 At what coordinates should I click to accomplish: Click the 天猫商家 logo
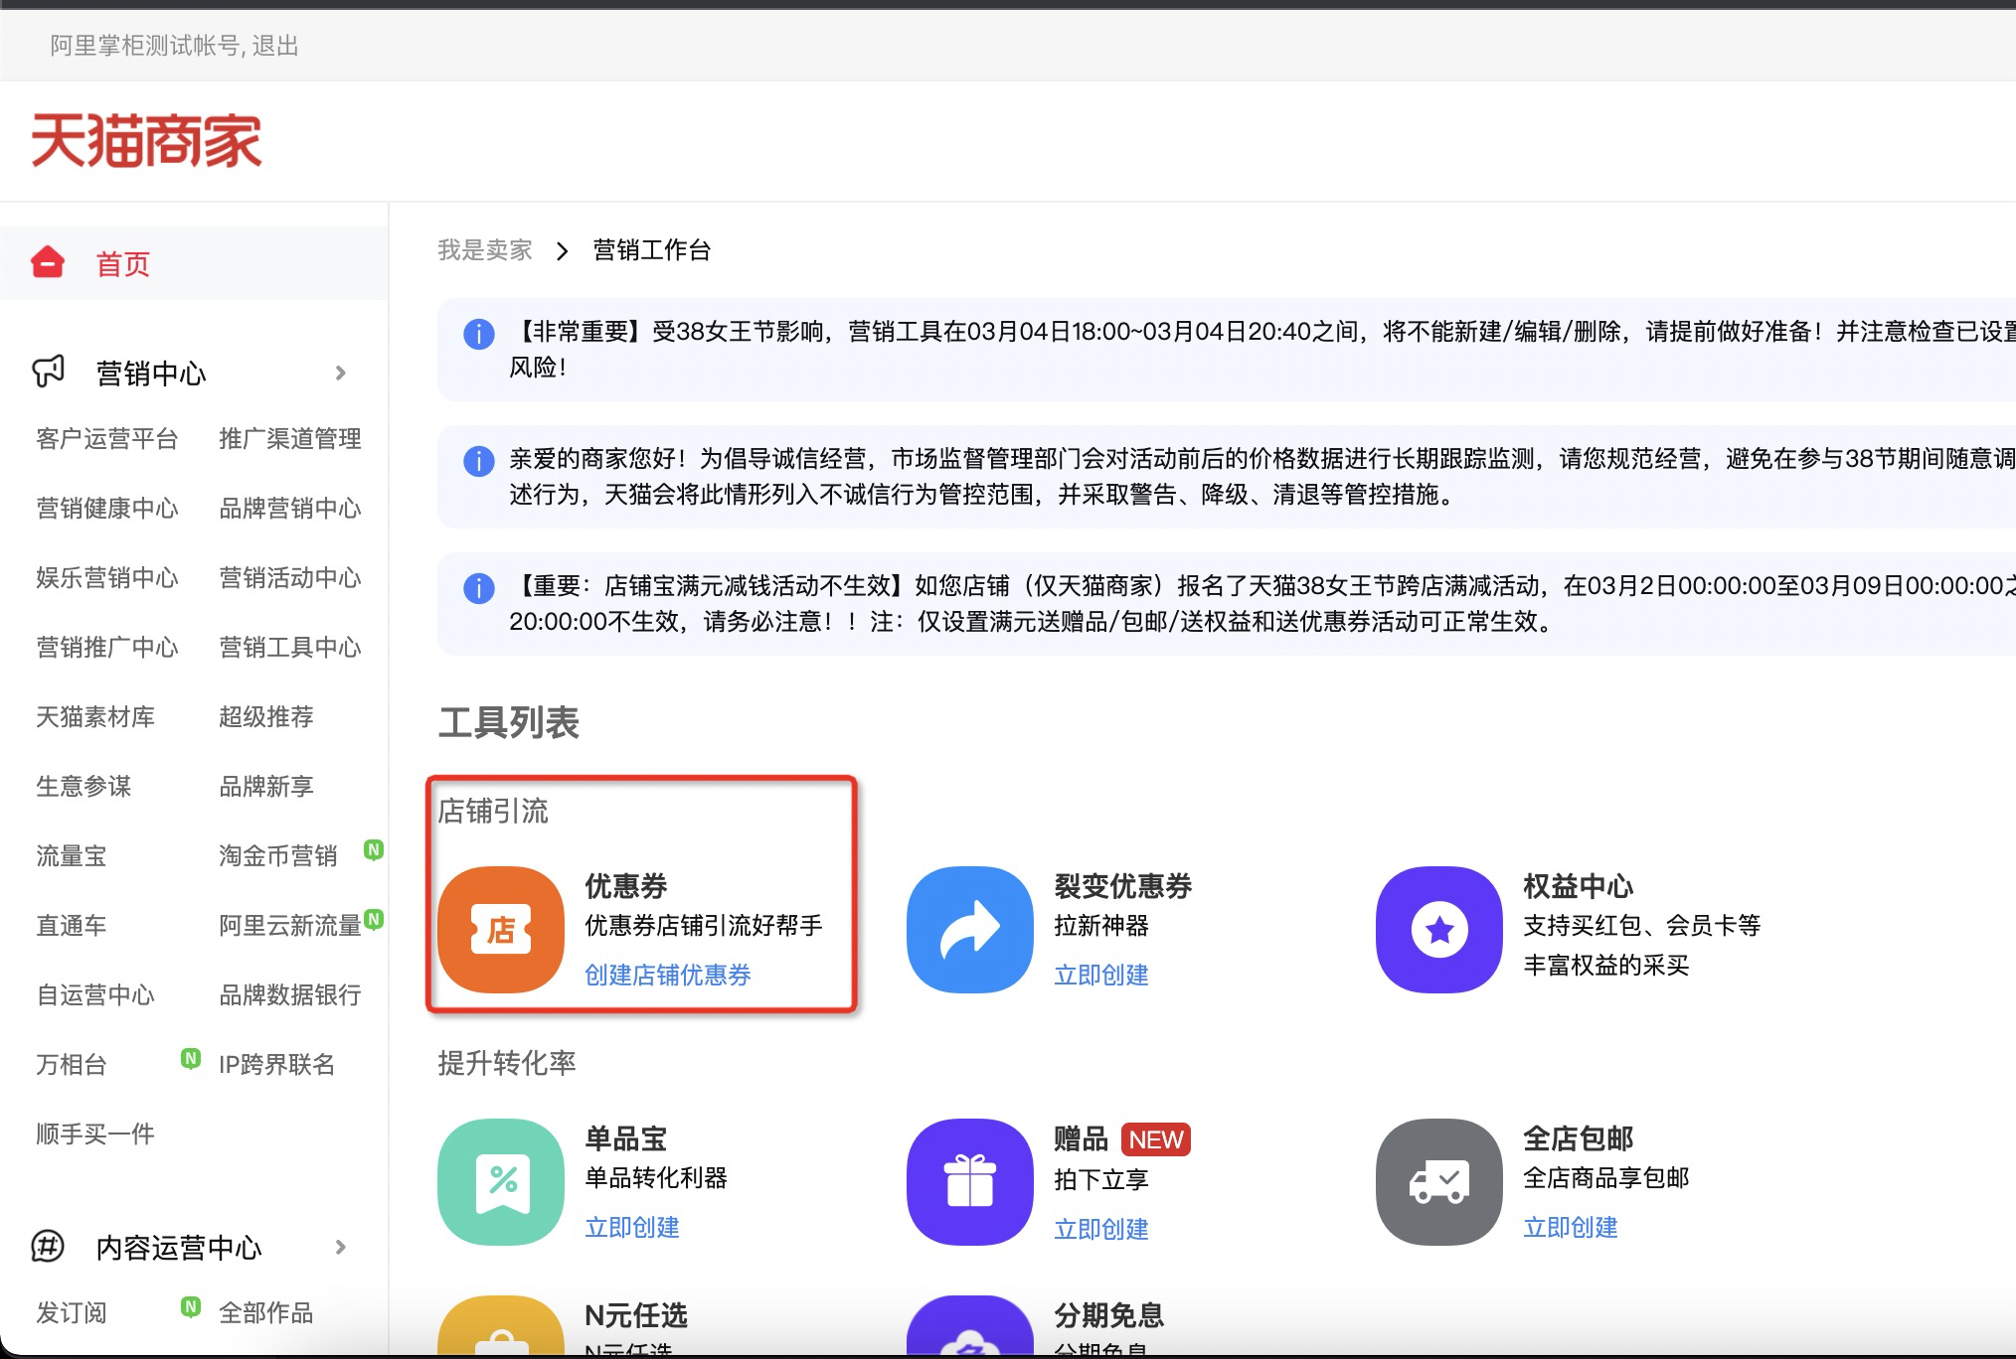pos(147,140)
